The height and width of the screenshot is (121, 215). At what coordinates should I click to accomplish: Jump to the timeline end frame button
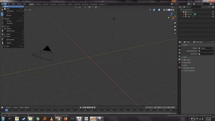pyautogui.click(x=94, y=108)
